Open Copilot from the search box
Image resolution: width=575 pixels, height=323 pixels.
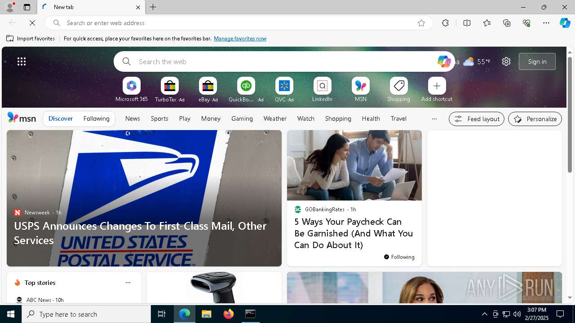pos(444,61)
